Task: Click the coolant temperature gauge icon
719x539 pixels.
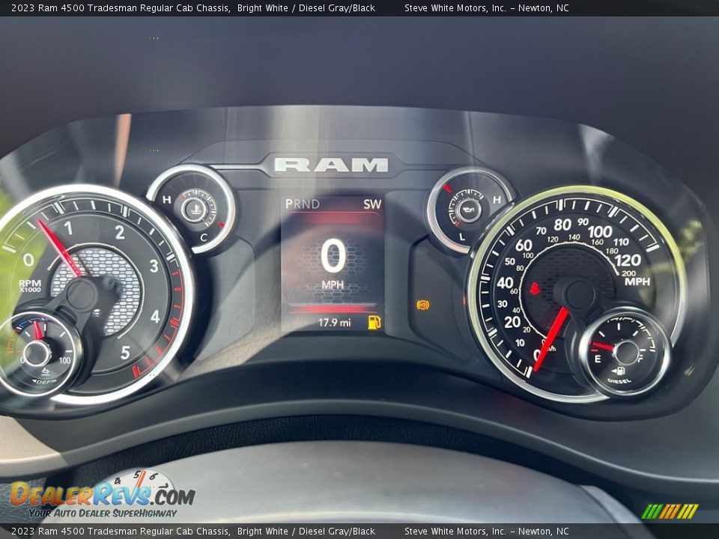Action: click(195, 210)
